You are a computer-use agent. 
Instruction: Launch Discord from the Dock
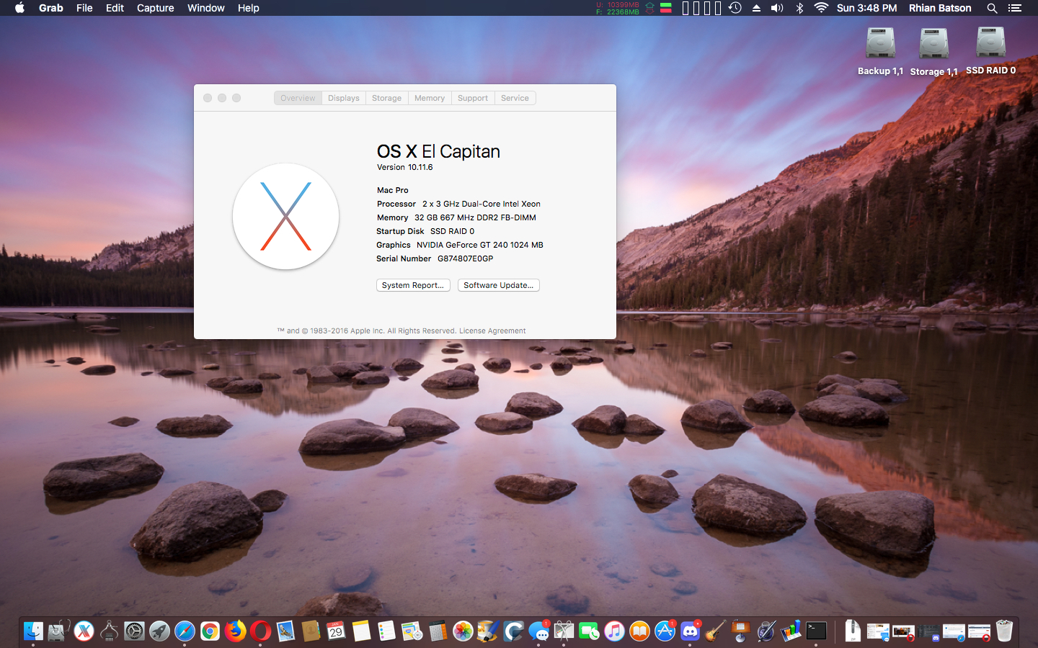point(690,631)
